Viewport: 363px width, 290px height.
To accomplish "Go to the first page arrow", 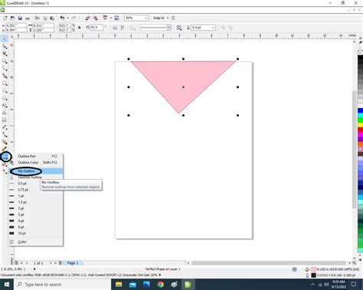I will [x=21, y=262].
